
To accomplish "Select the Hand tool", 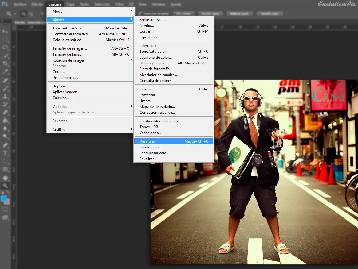I will 5,178.
